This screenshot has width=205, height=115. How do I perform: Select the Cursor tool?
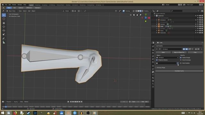tap(4, 19)
